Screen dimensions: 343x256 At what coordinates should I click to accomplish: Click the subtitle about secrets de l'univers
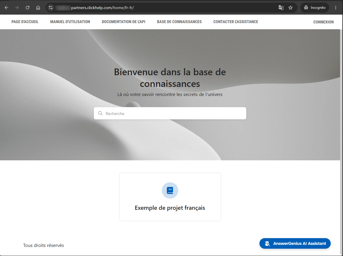point(170,95)
